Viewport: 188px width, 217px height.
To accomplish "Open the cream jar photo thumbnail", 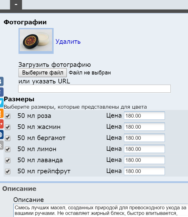I will (36, 41).
